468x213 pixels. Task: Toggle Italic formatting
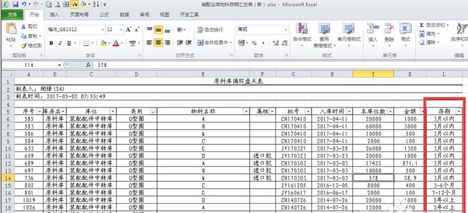click(x=61, y=43)
